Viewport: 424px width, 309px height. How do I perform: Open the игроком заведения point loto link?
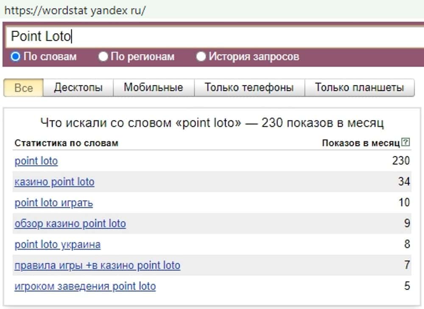click(85, 287)
